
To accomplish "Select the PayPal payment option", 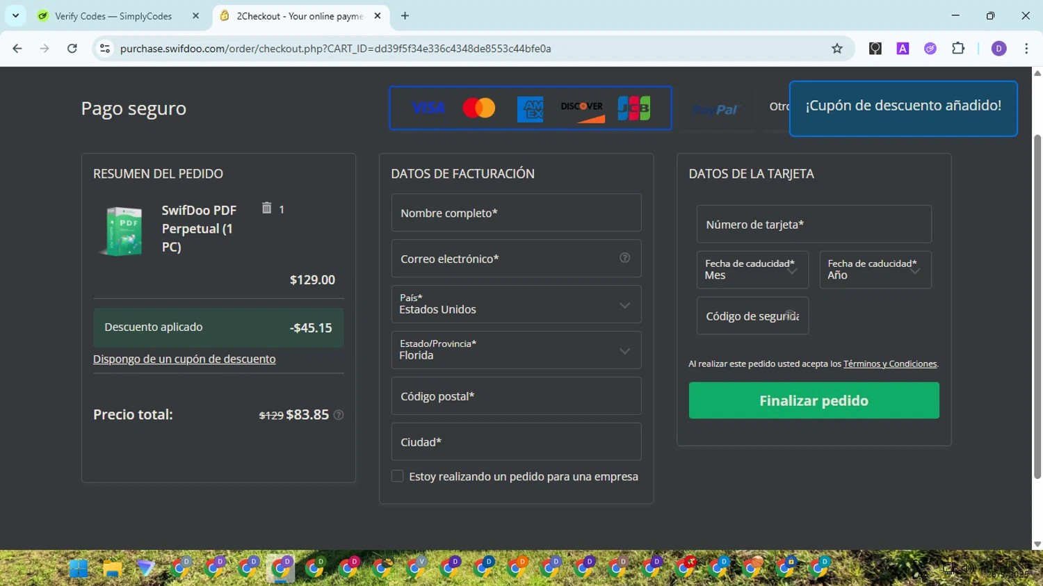I will [x=715, y=109].
